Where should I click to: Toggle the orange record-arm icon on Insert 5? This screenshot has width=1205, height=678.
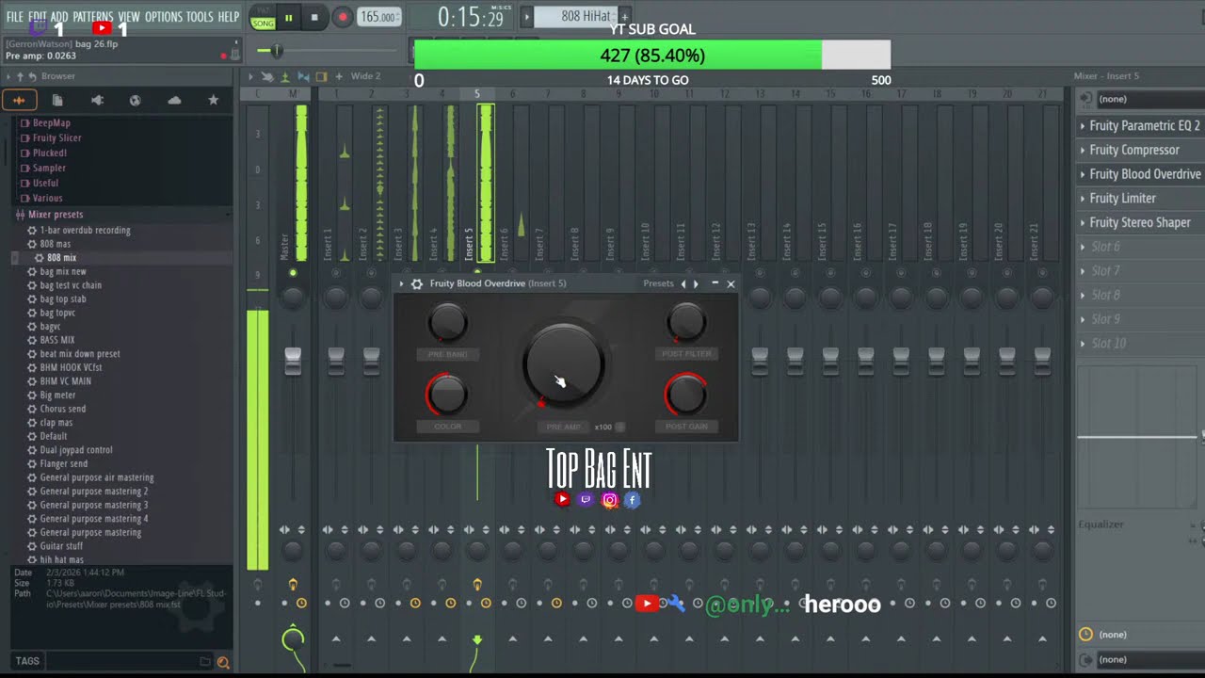pyautogui.click(x=477, y=586)
